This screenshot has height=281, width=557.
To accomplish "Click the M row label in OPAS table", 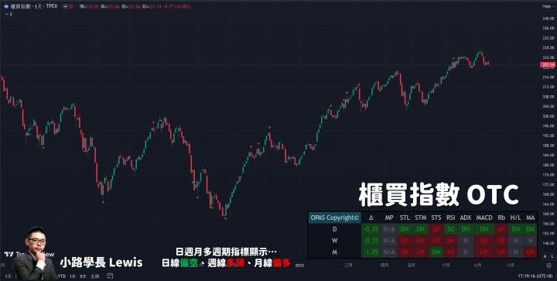I will point(334,252).
